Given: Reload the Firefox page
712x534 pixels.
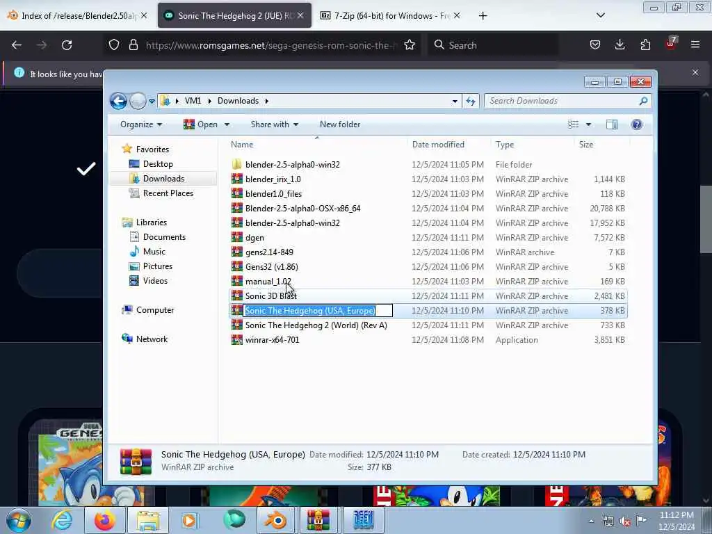Looking at the screenshot, I should pyautogui.click(x=67, y=45).
